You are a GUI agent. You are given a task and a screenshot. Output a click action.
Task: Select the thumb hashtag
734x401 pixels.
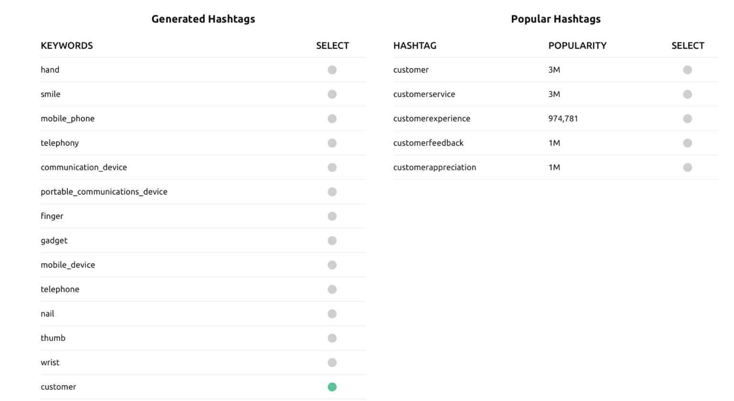coord(332,338)
